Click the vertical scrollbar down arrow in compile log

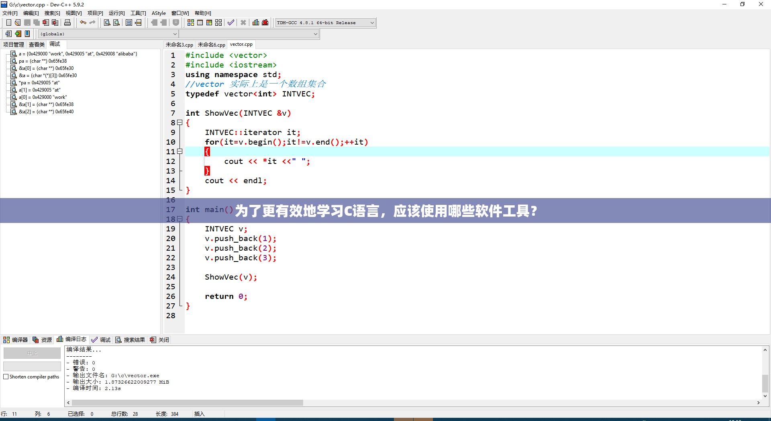click(x=765, y=396)
